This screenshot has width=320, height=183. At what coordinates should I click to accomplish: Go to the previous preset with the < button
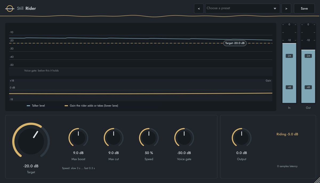[x=199, y=9]
